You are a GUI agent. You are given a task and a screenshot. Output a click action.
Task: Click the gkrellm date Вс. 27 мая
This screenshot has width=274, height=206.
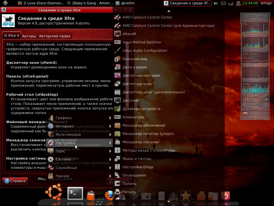(x=255, y=16)
